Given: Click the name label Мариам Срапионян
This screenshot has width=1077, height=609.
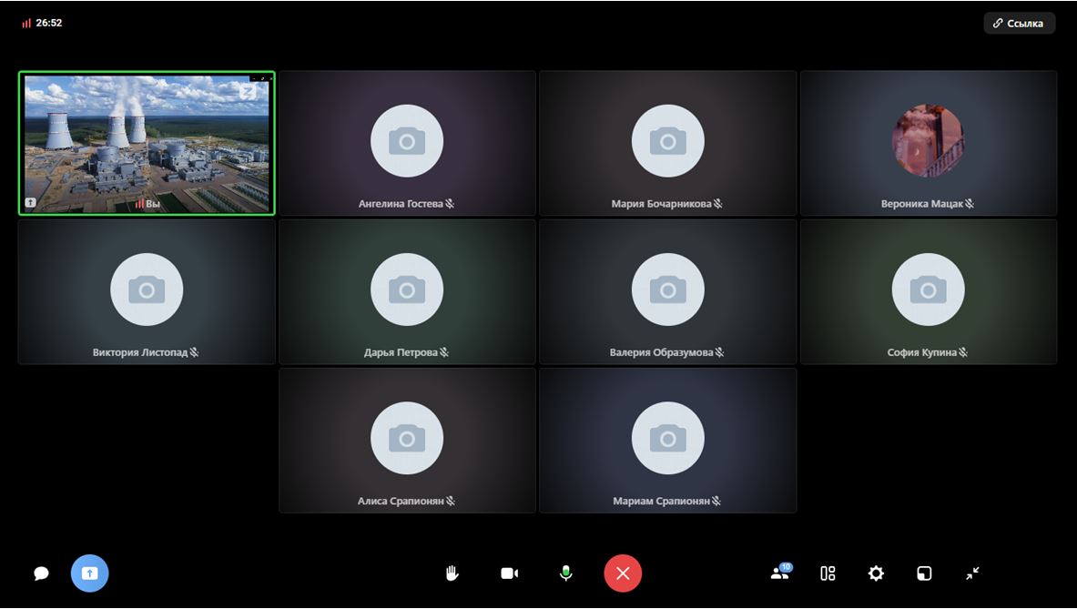Looking at the screenshot, I should pyautogui.click(x=662, y=502).
